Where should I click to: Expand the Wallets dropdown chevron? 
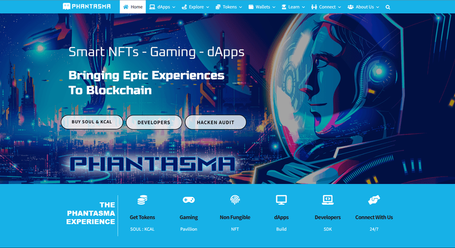click(x=274, y=7)
